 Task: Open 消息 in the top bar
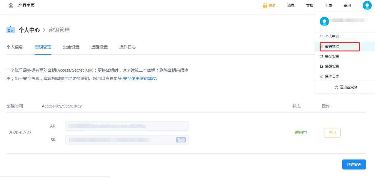pos(291,5)
